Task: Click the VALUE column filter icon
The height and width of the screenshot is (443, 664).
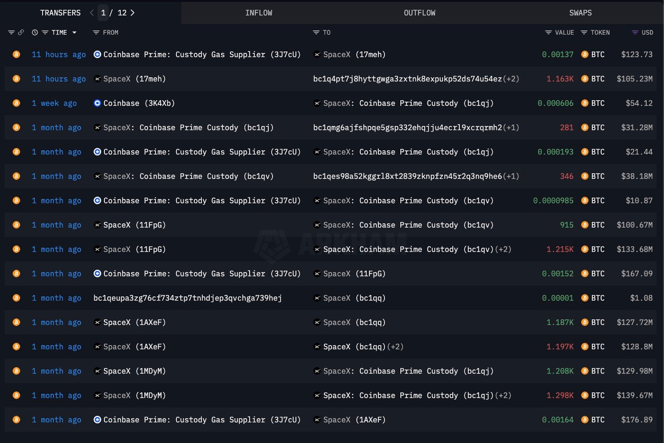Action: click(548, 32)
